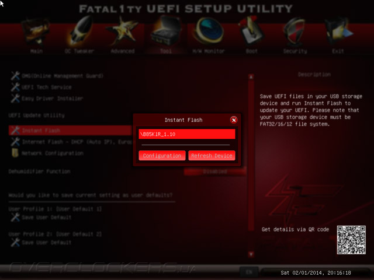Viewport: 374px width, 280px height.
Task: Open the Exit door icon
Action: click(338, 32)
